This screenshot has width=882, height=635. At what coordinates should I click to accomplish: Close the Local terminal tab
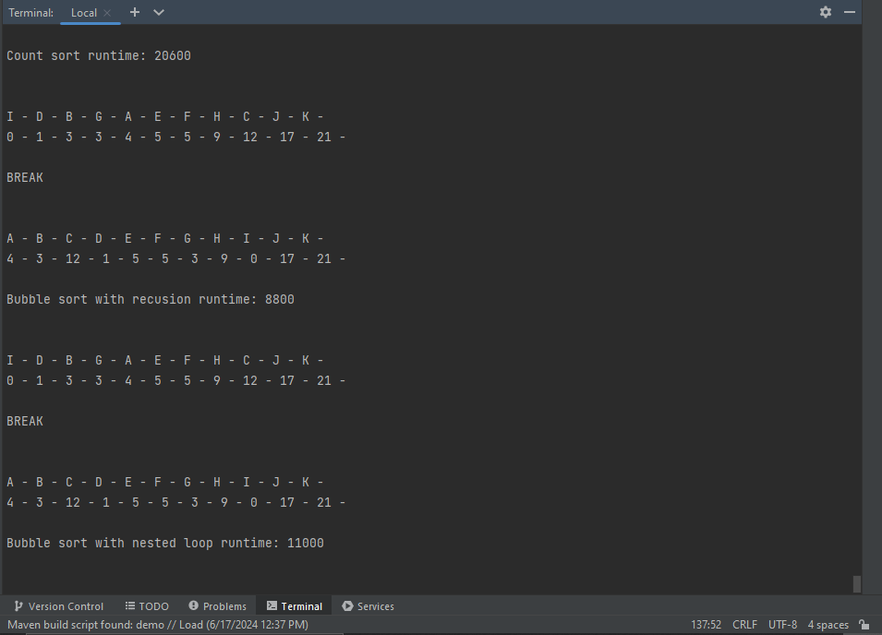(107, 13)
